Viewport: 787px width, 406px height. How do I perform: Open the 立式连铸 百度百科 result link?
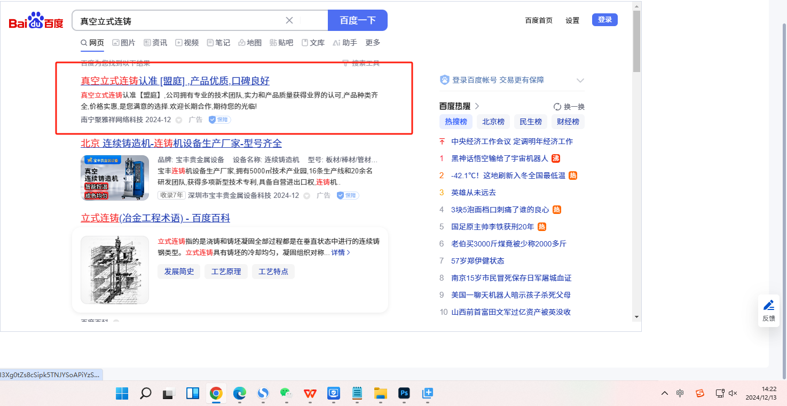tap(155, 218)
